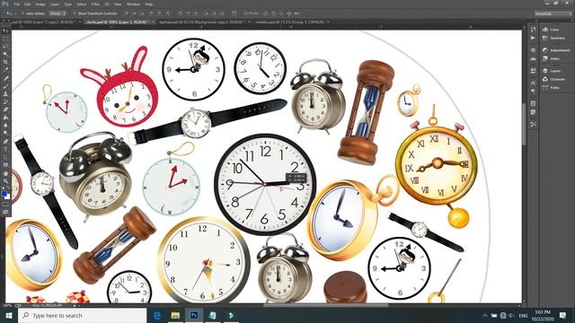Select the Horizontal Type tool

5,149
